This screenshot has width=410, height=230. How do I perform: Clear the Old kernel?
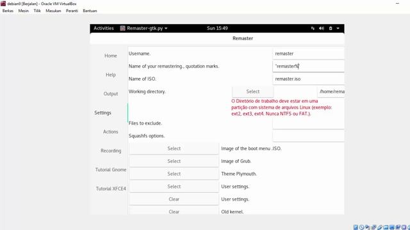tap(174, 211)
